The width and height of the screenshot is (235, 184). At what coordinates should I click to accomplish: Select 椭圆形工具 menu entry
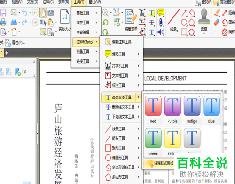click(121, 158)
